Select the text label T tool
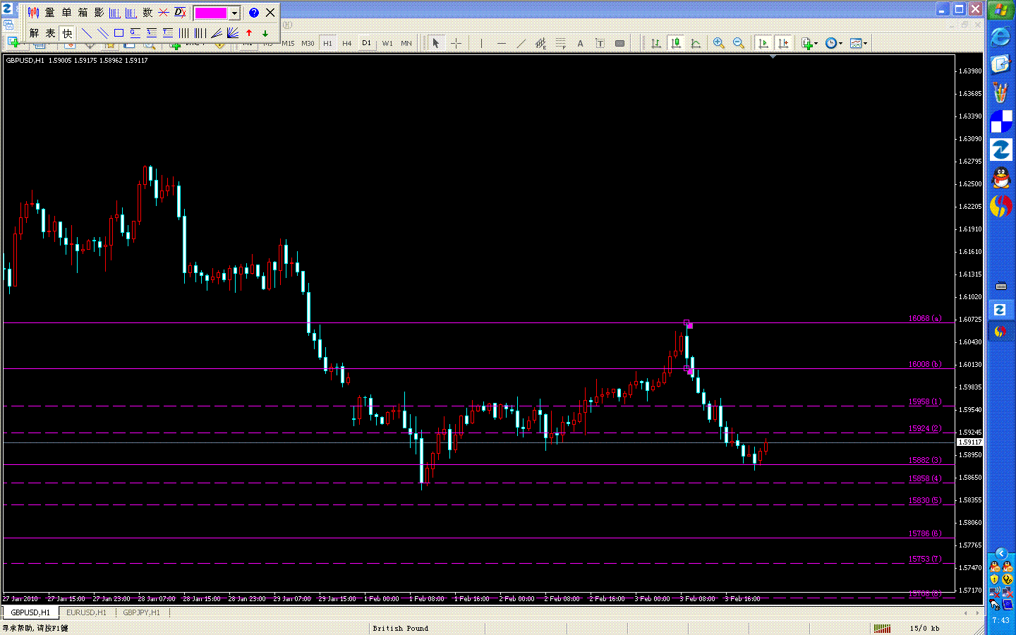 coord(600,44)
